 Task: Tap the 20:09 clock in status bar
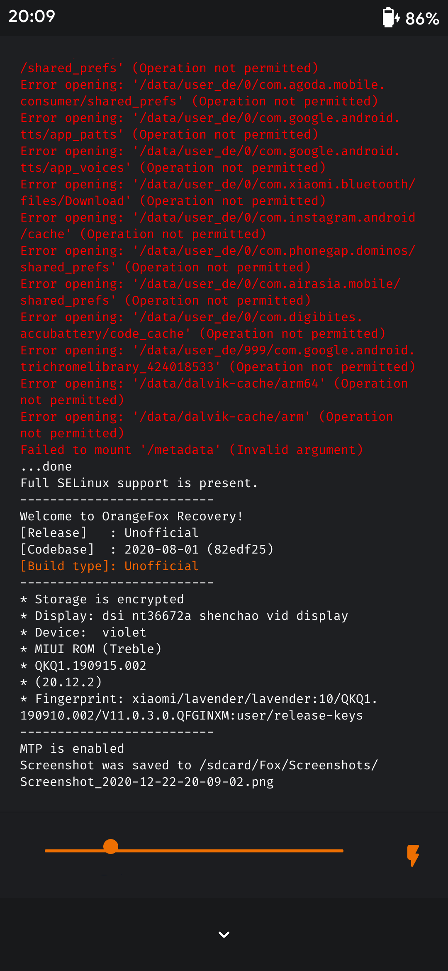tap(32, 16)
